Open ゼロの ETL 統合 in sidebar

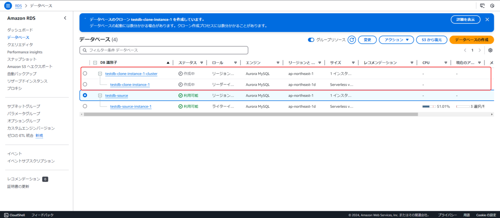coord(20,136)
